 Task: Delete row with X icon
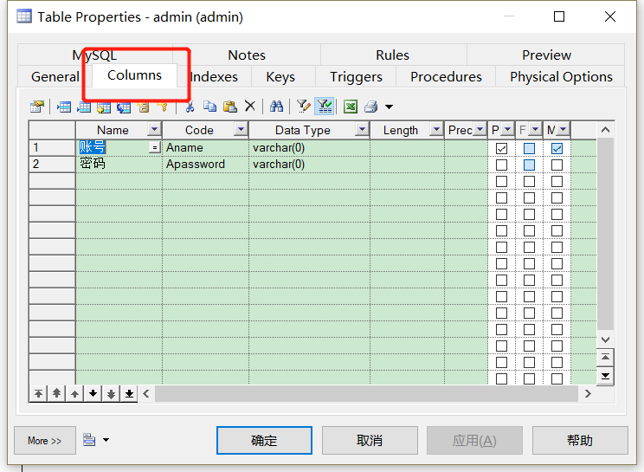(x=249, y=107)
